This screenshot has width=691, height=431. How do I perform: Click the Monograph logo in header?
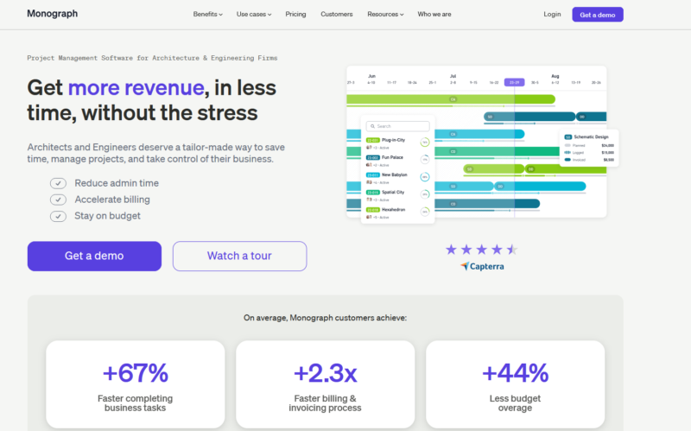50,14
